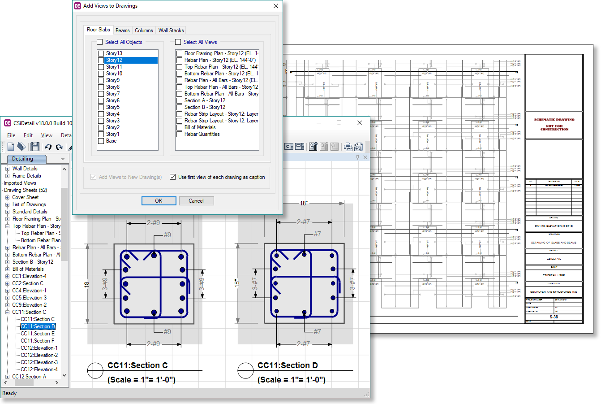The width and height of the screenshot is (601, 404).
Task: Select Story10 row in objects list
Action: point(128,74)
